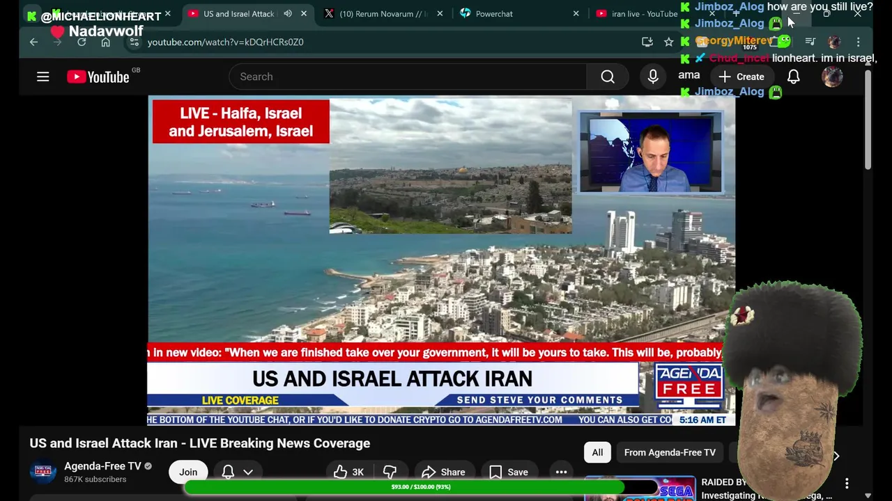Close the Rerum Novarum tab
Viewport: 892px width, 501px height.
click(x=440, y=14)
